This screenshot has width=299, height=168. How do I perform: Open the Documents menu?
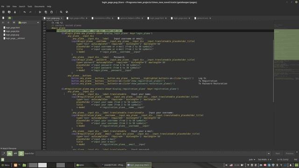tap(39, 7)
